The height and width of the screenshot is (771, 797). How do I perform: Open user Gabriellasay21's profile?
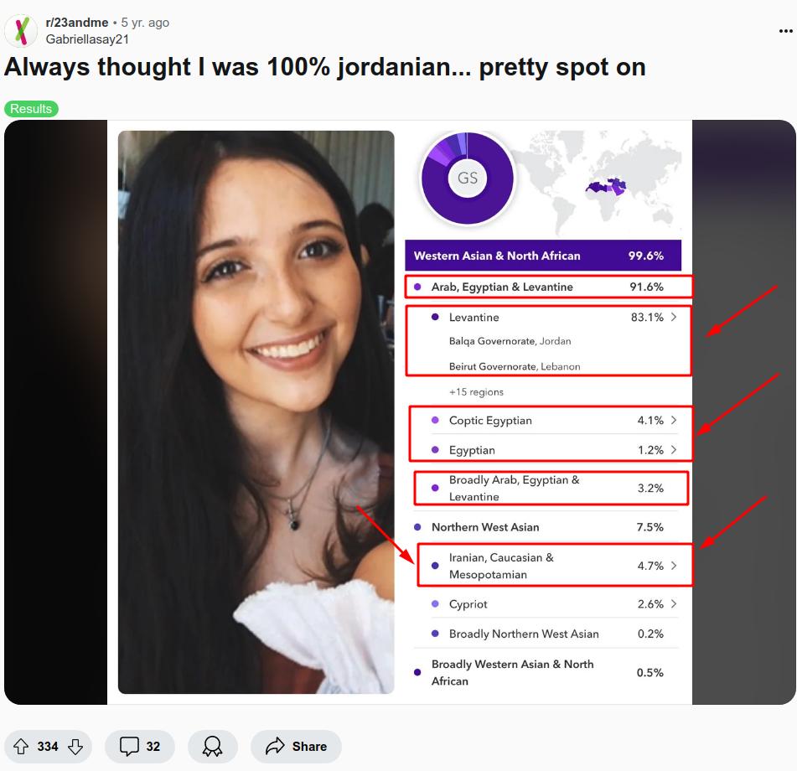pyautogui.click(x=87, y=39)
